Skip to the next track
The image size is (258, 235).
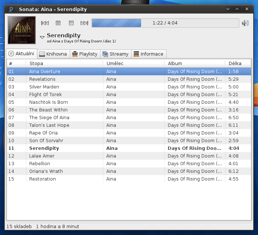pos(84,23)
